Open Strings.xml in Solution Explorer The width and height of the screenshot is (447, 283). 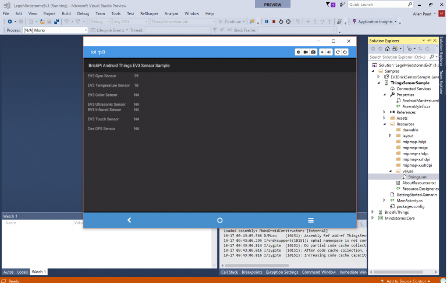coord(417,177)
